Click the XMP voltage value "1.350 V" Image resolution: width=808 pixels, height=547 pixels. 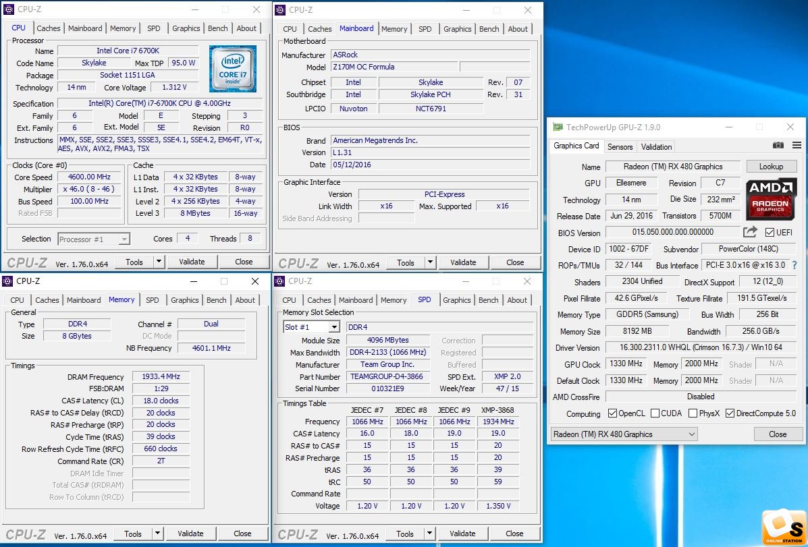(x=498, y=506)
